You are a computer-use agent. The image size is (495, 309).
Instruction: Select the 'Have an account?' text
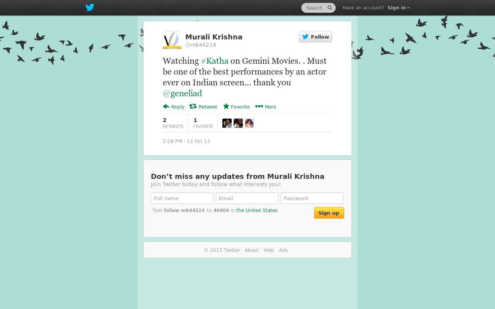(x=364, y=8)
